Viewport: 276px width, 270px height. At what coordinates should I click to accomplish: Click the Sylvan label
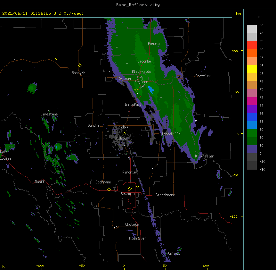[125, 79]
